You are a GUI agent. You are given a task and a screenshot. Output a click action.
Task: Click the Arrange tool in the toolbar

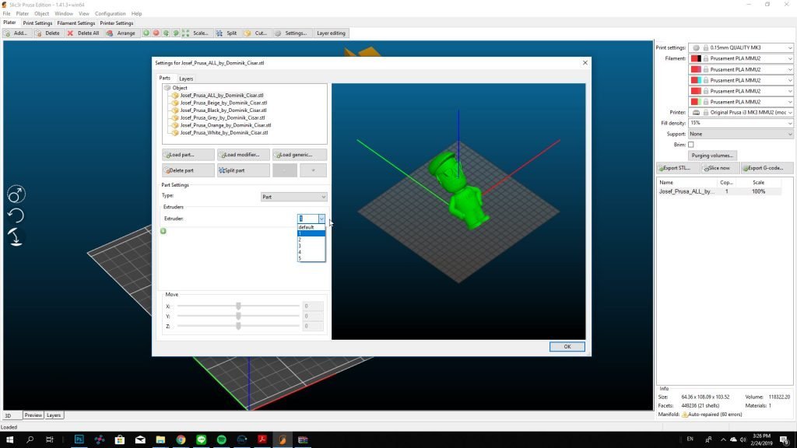point(121,33)
